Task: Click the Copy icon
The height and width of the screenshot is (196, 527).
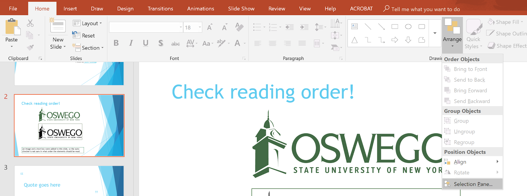Action: [30, 35]
